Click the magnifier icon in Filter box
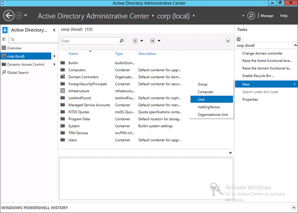Image resolution: width=298 pixels, height=213 pixels. [121, 41]
